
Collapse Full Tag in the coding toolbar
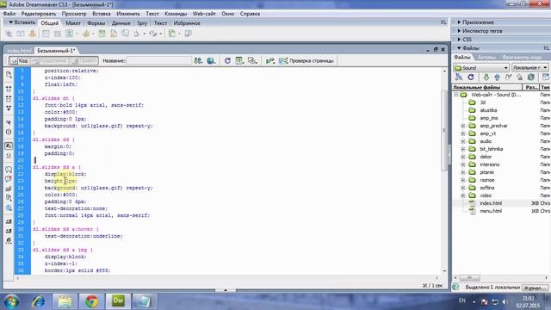pos(9,89)
